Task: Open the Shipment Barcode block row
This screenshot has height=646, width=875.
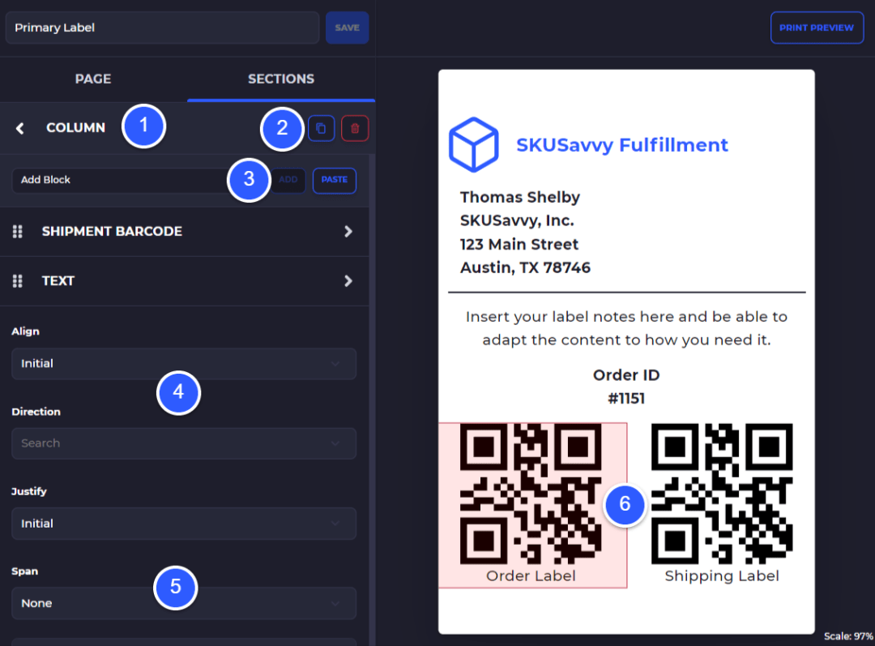Action: (x=184, y=231)
